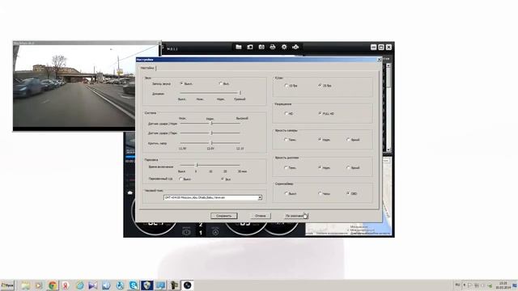Set sound recording to Выкл (off)

coord(181,83)
